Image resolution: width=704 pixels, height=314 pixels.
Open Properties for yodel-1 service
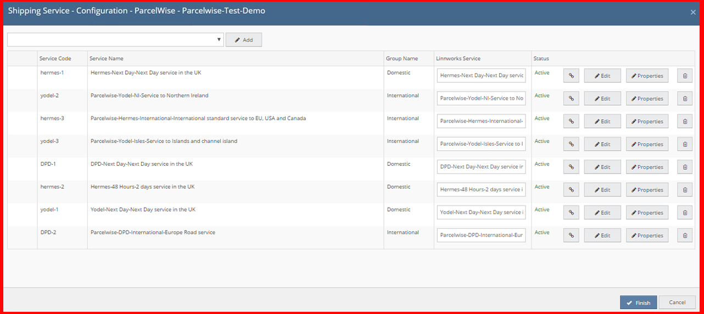tap(647, 212)
